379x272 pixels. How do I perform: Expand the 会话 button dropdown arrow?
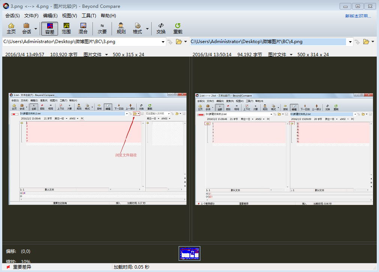click(x=36, y=28)
